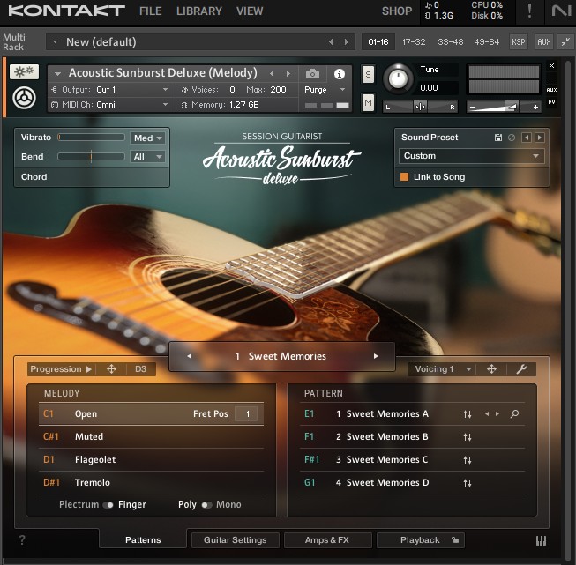576x565 pixels.
Task: Click the Progression play button
Action: 88,369
